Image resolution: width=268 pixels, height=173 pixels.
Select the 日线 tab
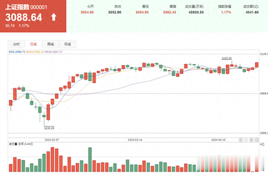(33, 44)
